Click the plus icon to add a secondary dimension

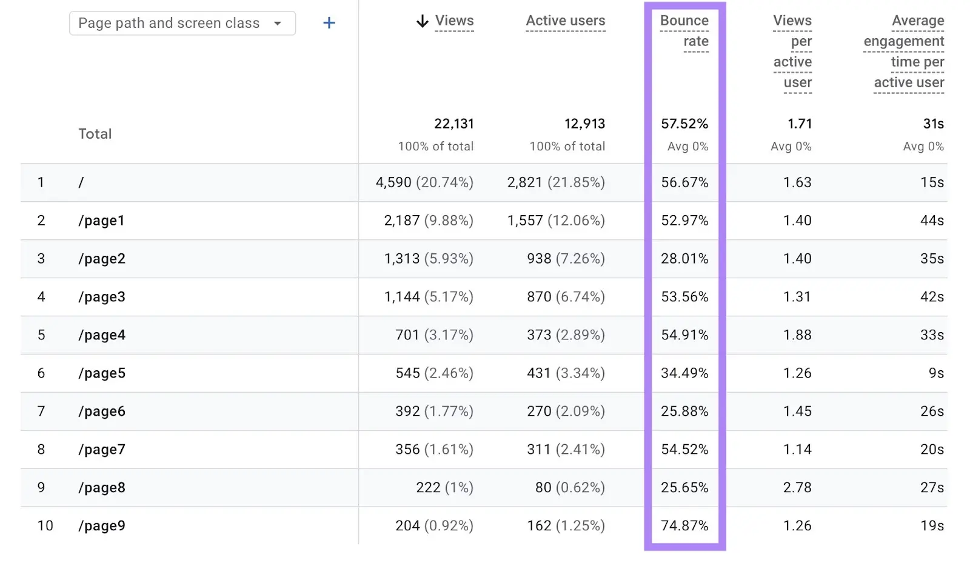tap(329, 22)
